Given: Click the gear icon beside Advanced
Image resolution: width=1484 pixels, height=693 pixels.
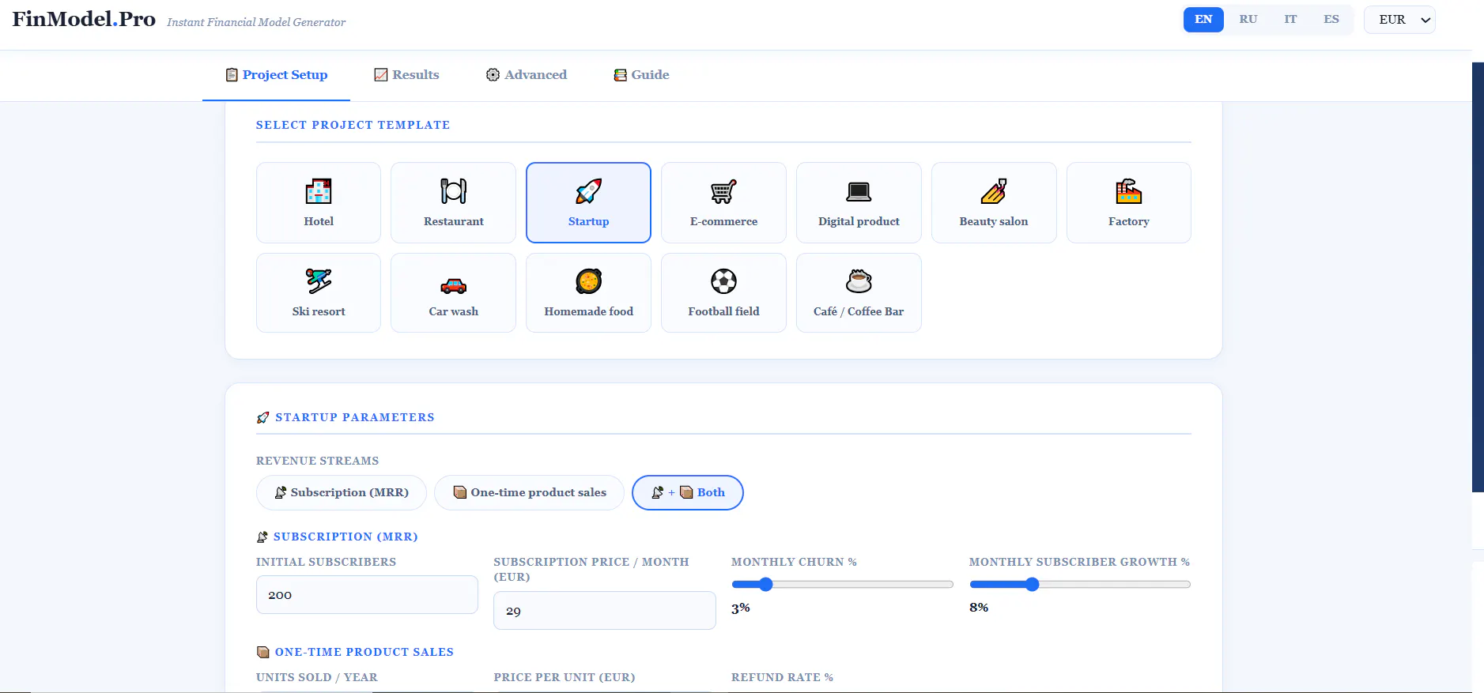Looking at the screenshot, I should [493, 75].
